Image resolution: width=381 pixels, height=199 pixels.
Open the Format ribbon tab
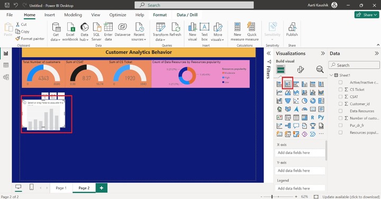[x=160, y=15]
